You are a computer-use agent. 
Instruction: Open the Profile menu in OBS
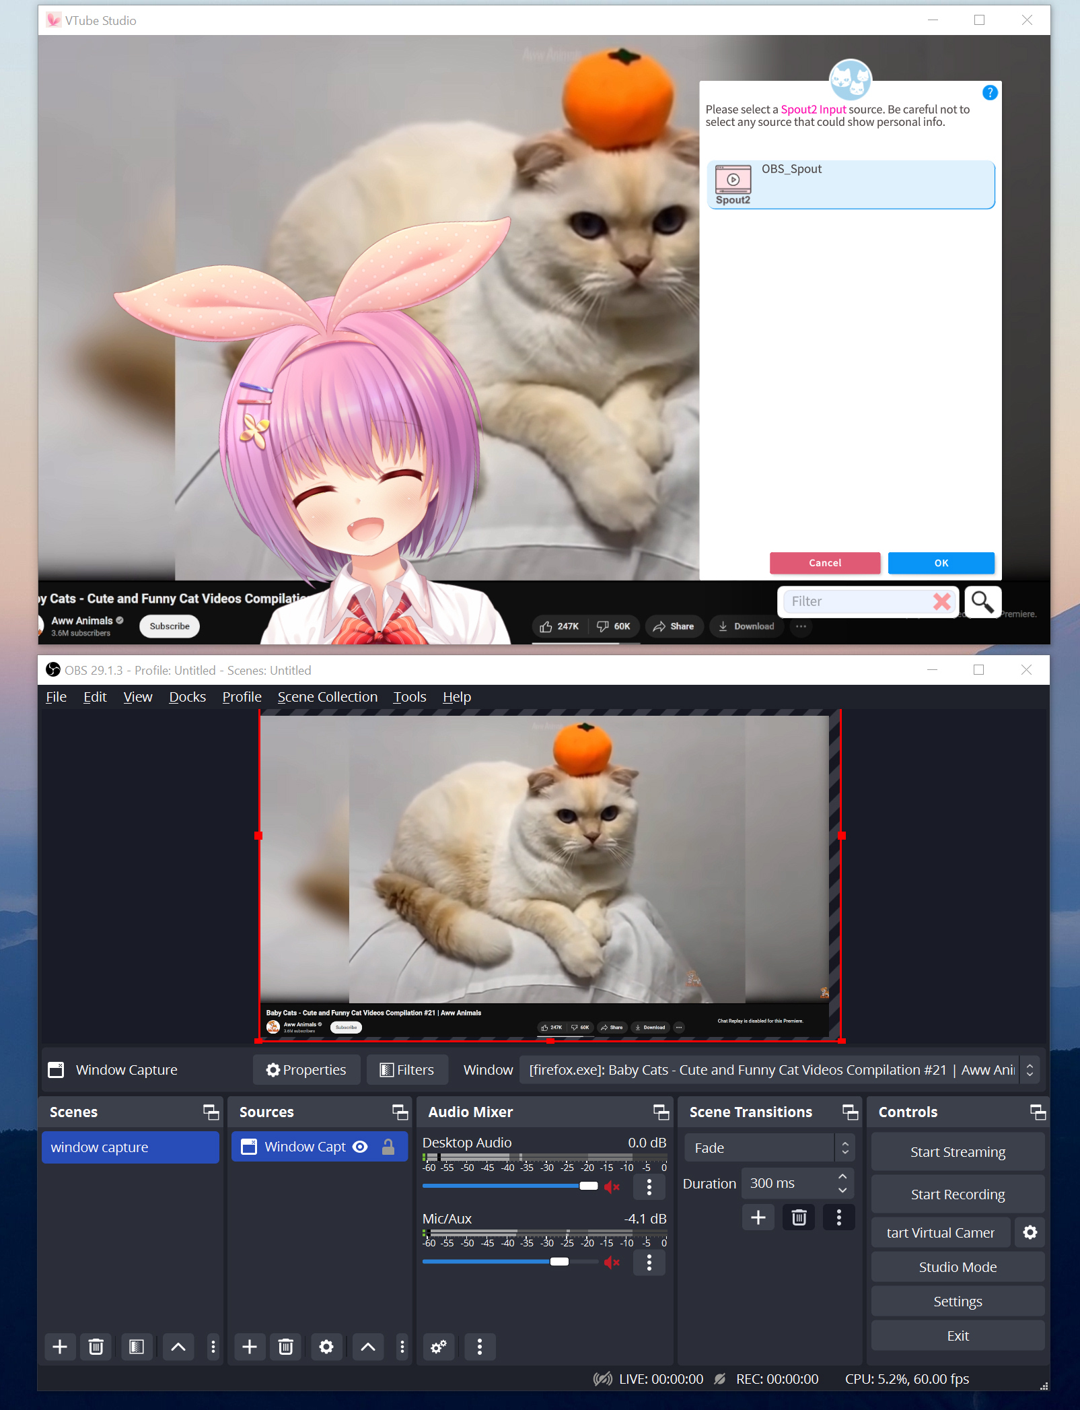tap(242, 696)
